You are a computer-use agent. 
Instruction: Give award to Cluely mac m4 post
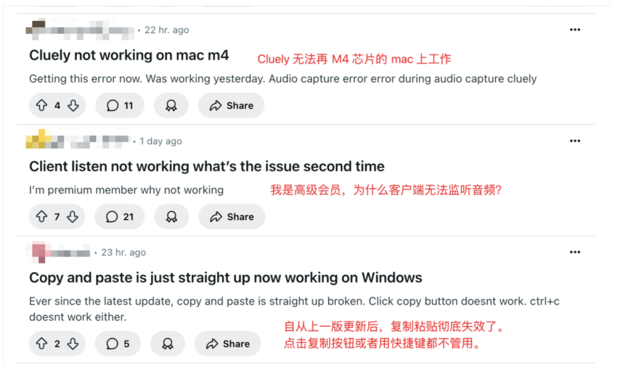click(171, 105)
